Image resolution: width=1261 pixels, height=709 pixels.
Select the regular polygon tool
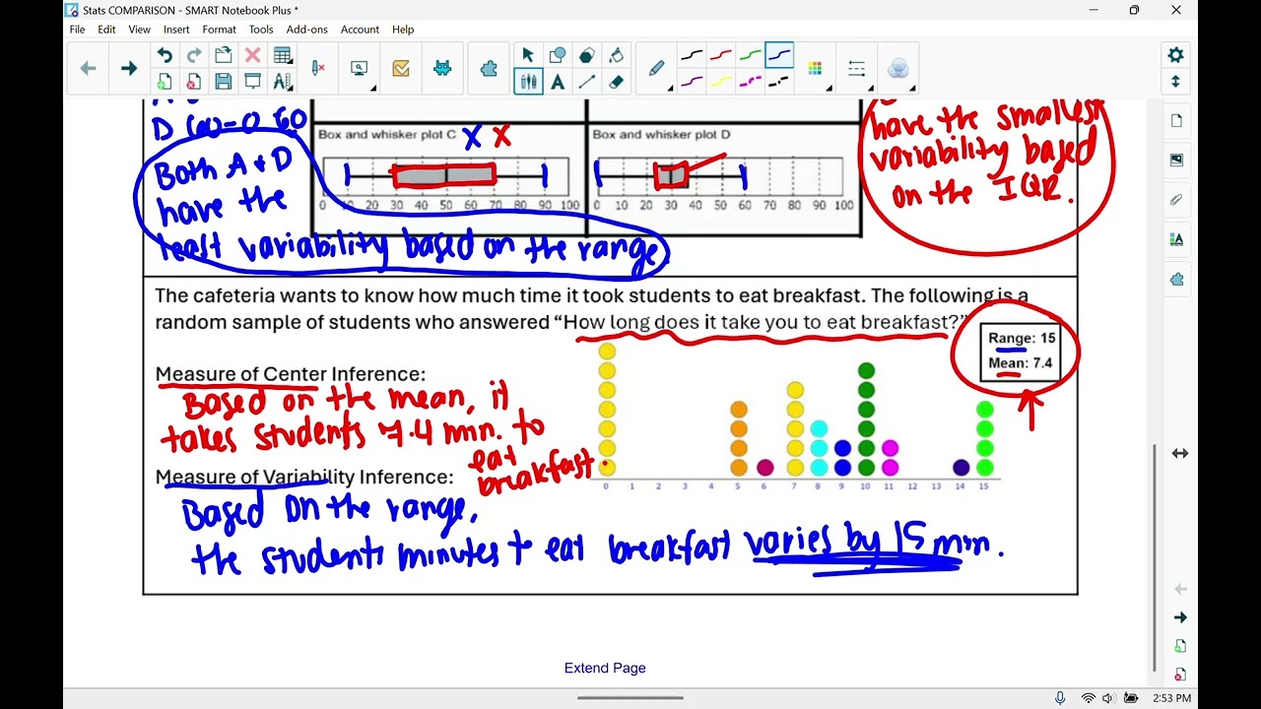point(587,55)
